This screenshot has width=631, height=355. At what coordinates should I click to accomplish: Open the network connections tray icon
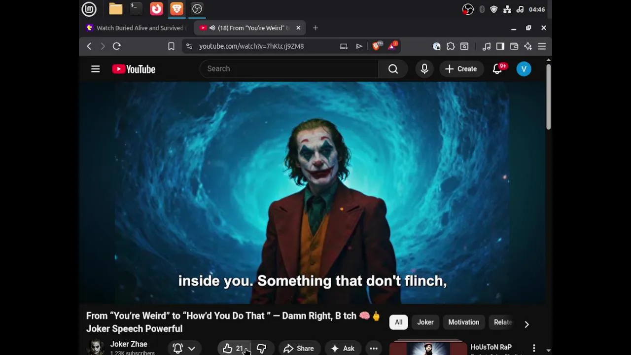click(507, 9)
